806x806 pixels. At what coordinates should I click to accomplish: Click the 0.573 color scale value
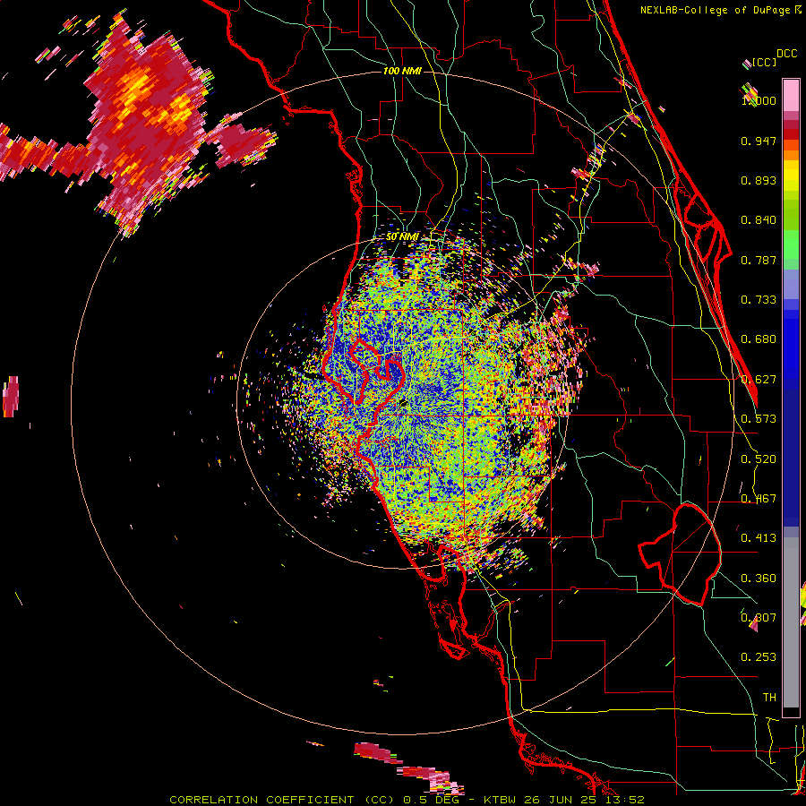tap(759, 419)
